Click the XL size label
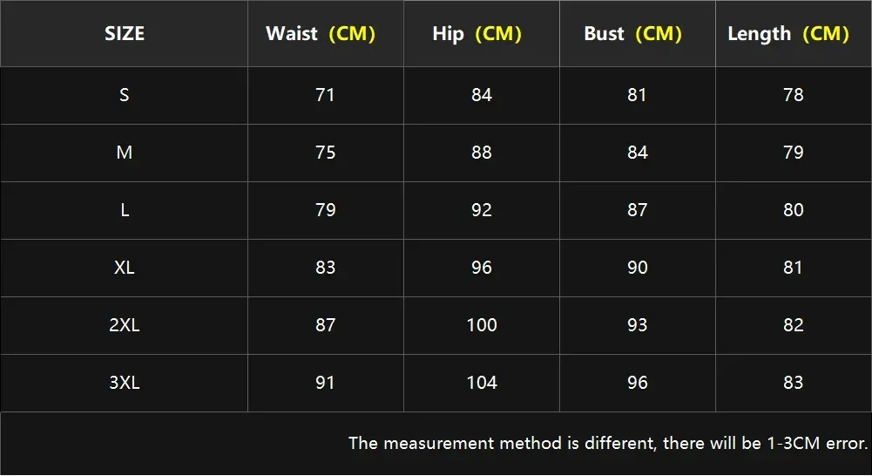Screen dimensions: 872x476 pyautogui.click(x=124, y=268)
